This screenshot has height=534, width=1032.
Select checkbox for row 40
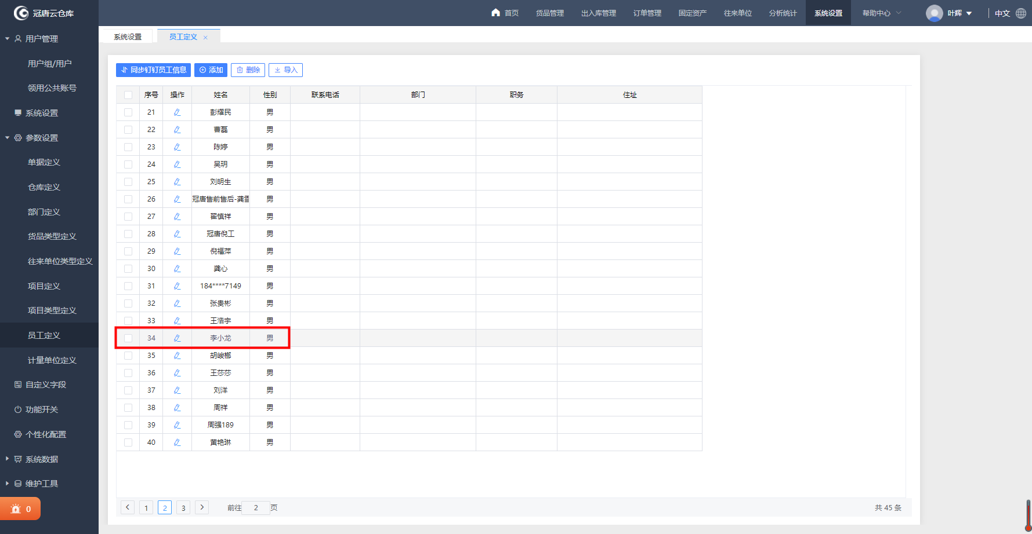[x=128, y=442]
